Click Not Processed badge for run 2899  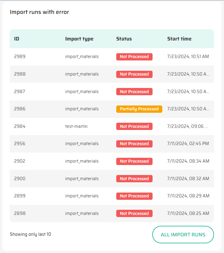134,196
